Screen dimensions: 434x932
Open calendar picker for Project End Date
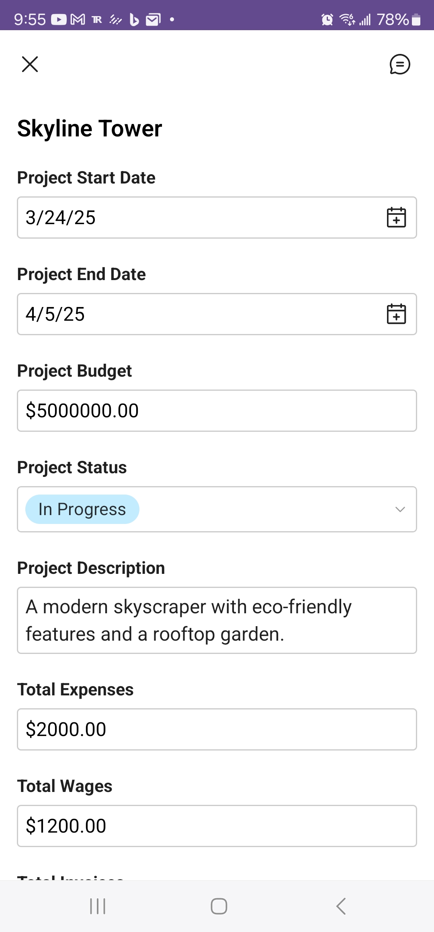[396, 314]
